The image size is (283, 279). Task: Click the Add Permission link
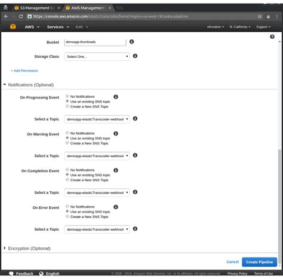tap(24, 71)
